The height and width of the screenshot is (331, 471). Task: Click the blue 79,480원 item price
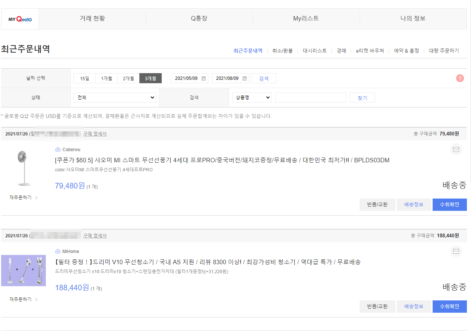(x=70, y=185)
